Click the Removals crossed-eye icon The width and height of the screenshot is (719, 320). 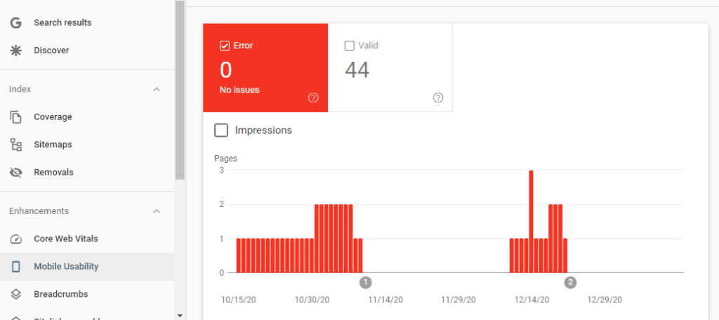click(x=16, y=173)
